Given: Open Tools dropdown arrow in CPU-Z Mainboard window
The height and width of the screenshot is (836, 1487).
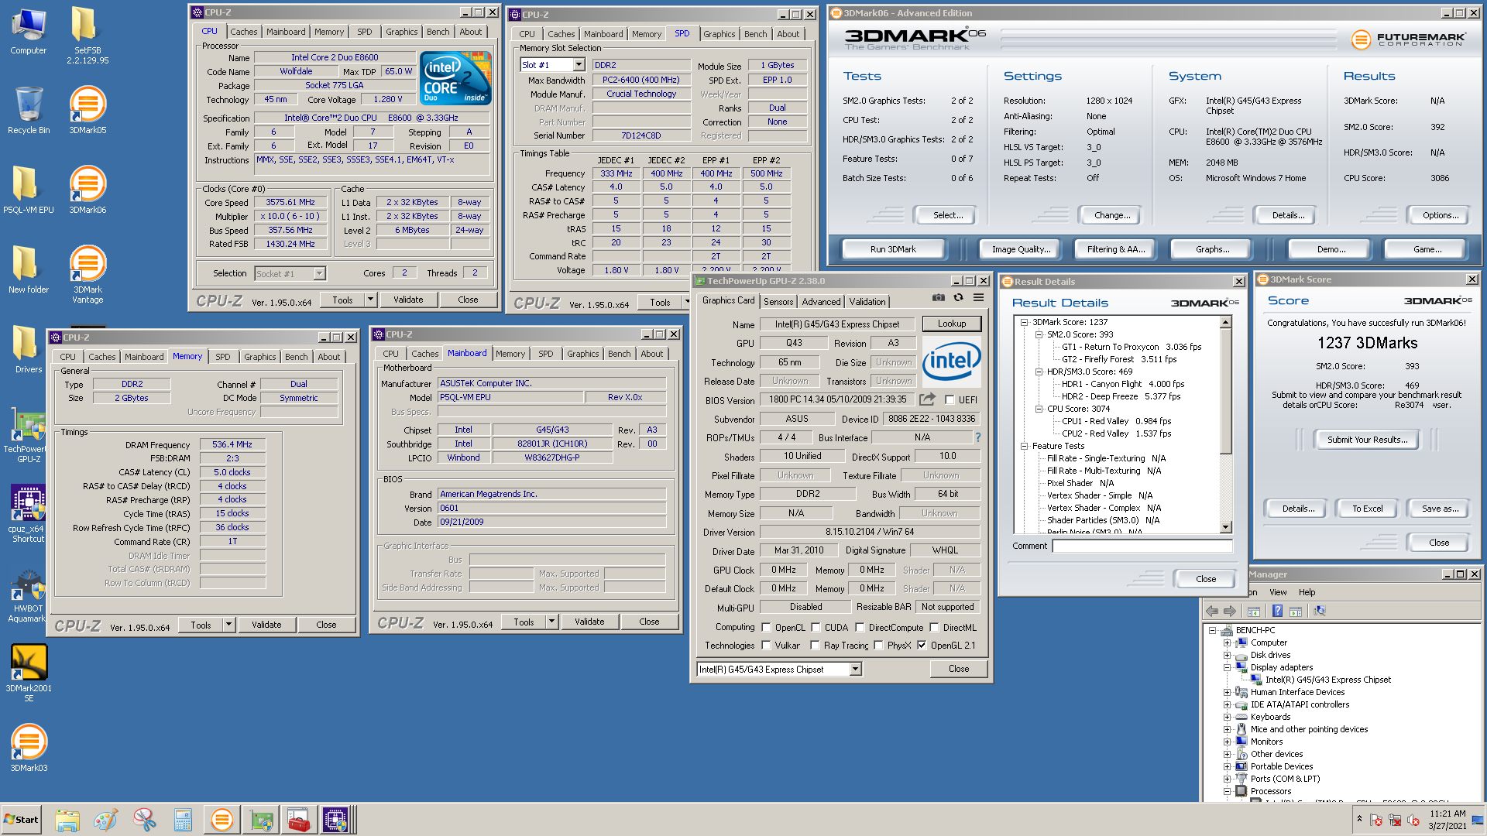Looking at the screenshot, I should 551,622.
